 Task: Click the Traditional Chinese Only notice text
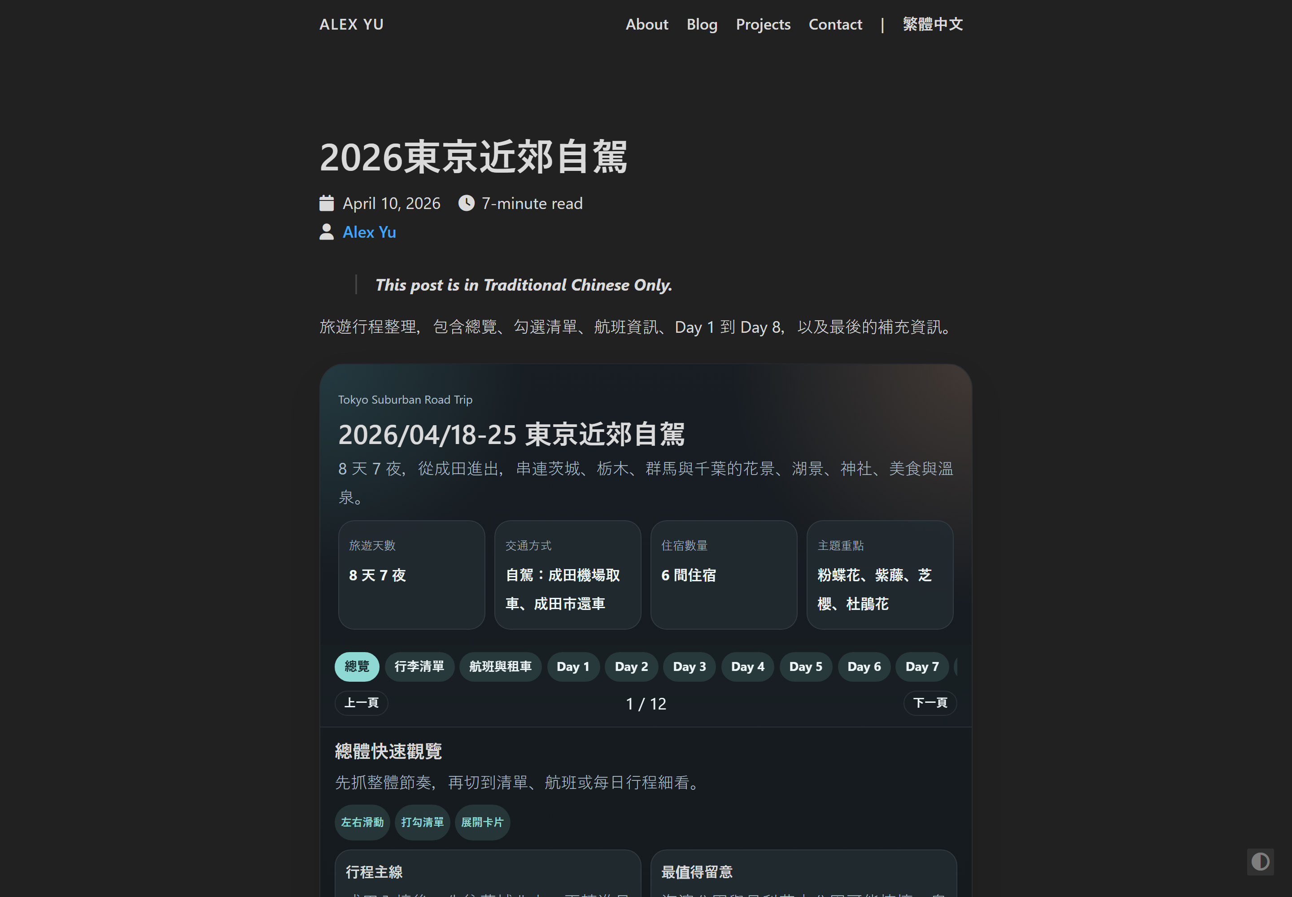[524, 285]
